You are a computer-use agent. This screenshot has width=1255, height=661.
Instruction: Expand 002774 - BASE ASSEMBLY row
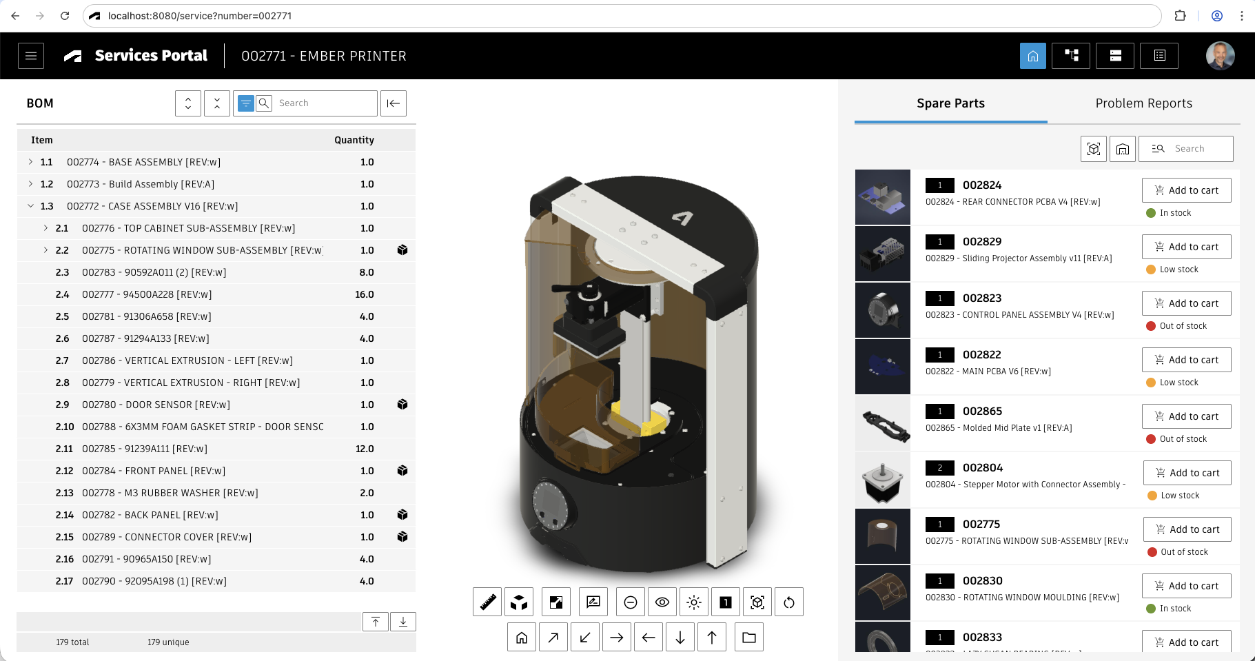coord(30,162)
